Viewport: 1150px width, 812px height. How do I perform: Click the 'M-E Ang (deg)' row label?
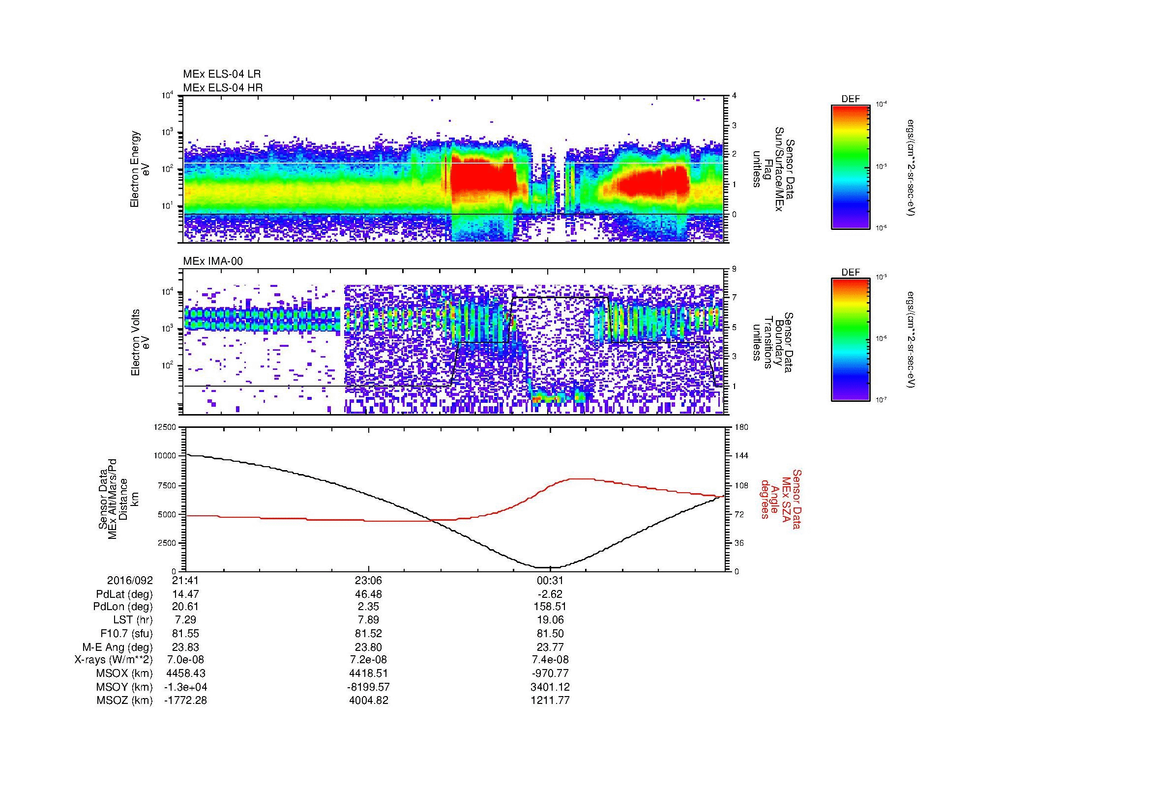[x=118, y=647]
